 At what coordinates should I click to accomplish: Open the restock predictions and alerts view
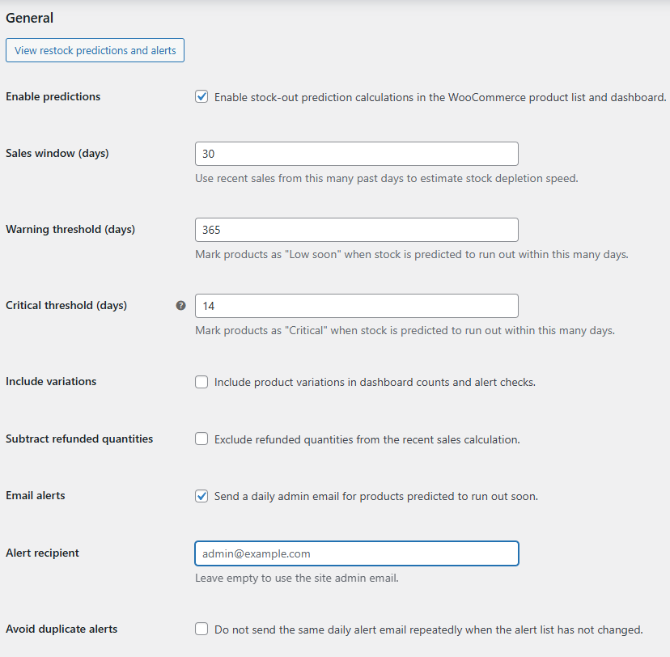[x=95, y=49]
